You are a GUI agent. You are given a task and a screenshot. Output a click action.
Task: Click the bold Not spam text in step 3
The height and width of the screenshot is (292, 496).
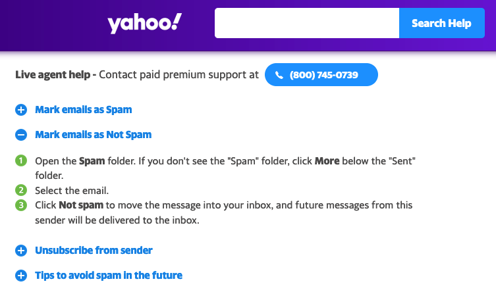click(82, 205)
